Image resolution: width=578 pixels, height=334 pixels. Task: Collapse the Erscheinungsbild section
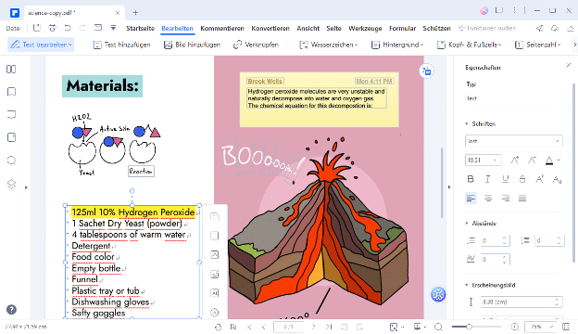[467, 285]
